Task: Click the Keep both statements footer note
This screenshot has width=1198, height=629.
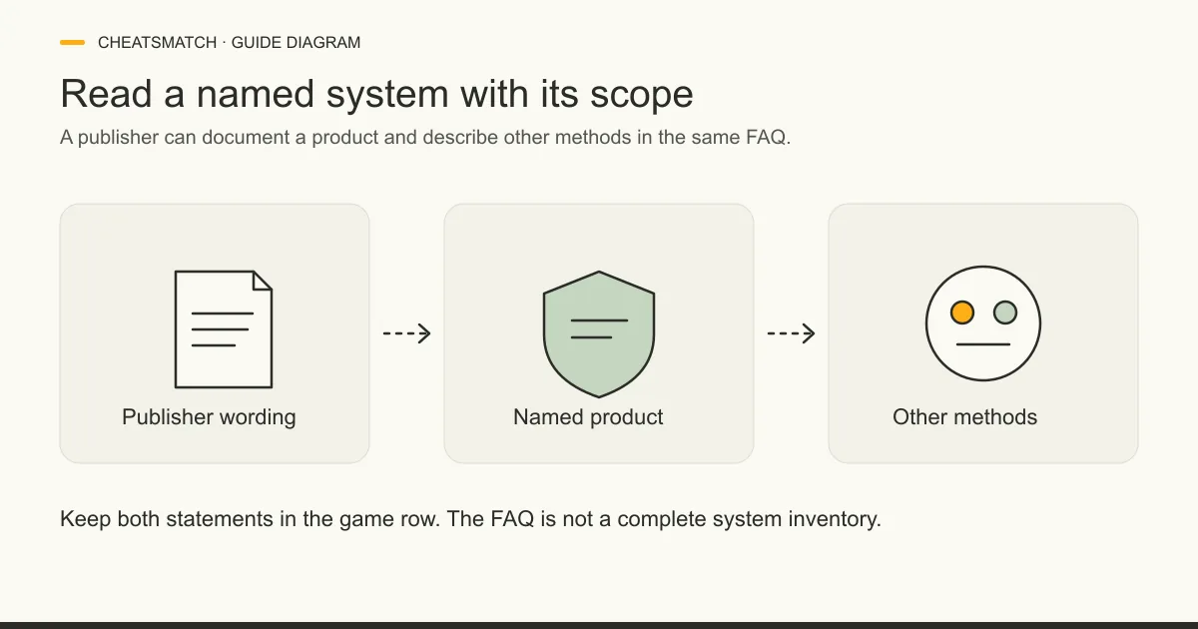Action: pos(470,519)
